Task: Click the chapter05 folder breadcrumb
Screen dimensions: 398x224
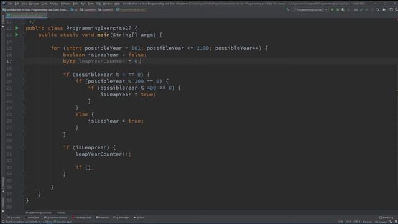Action: click(106, 10)
